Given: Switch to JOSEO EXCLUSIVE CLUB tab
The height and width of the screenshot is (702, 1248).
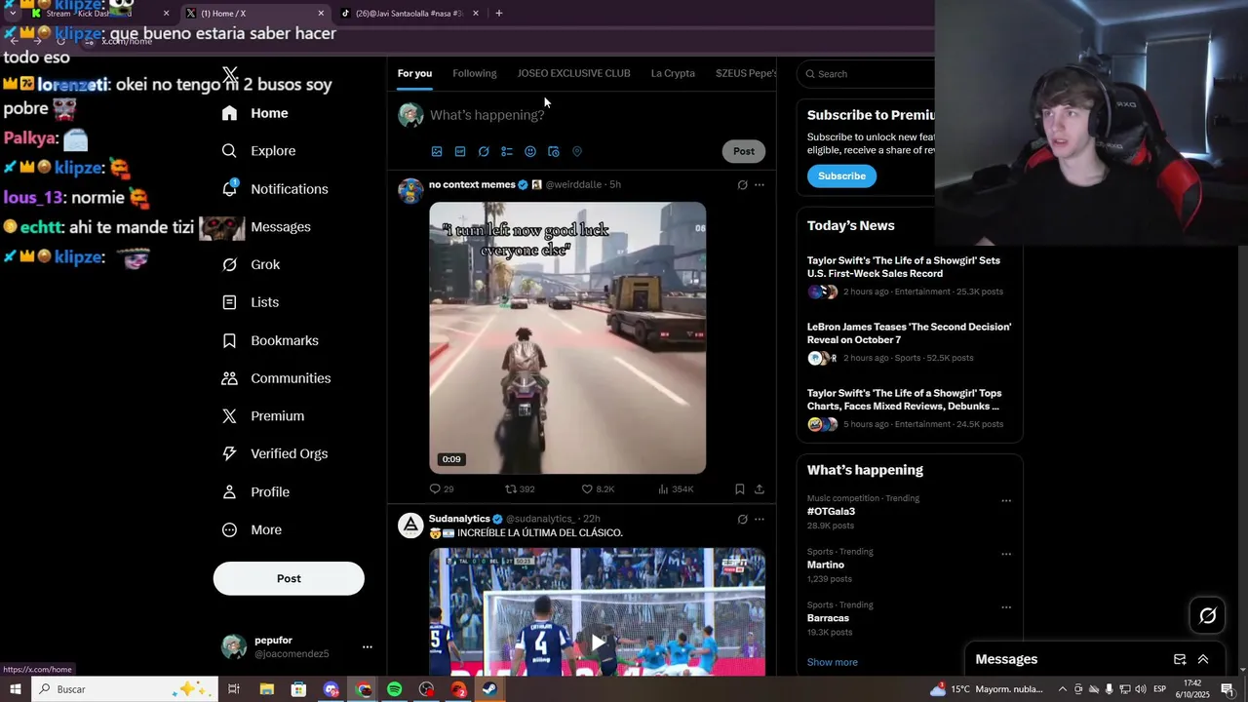Looking at the screenshot, I should pos(573,73).
